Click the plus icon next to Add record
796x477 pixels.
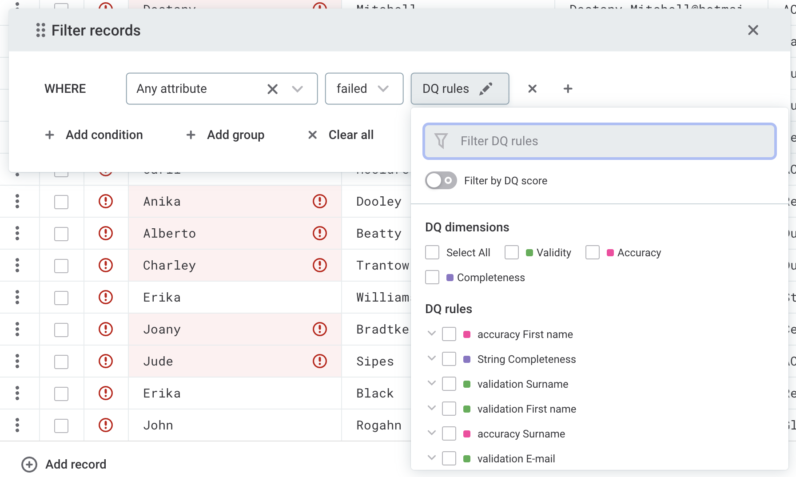click(29, 464)
